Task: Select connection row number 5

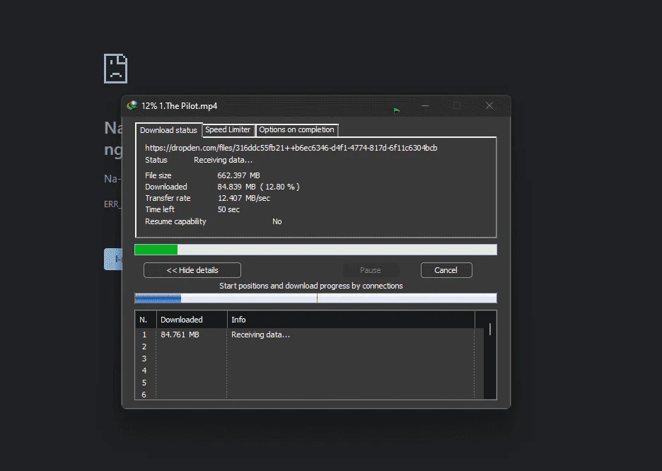Action: [310, 383]
